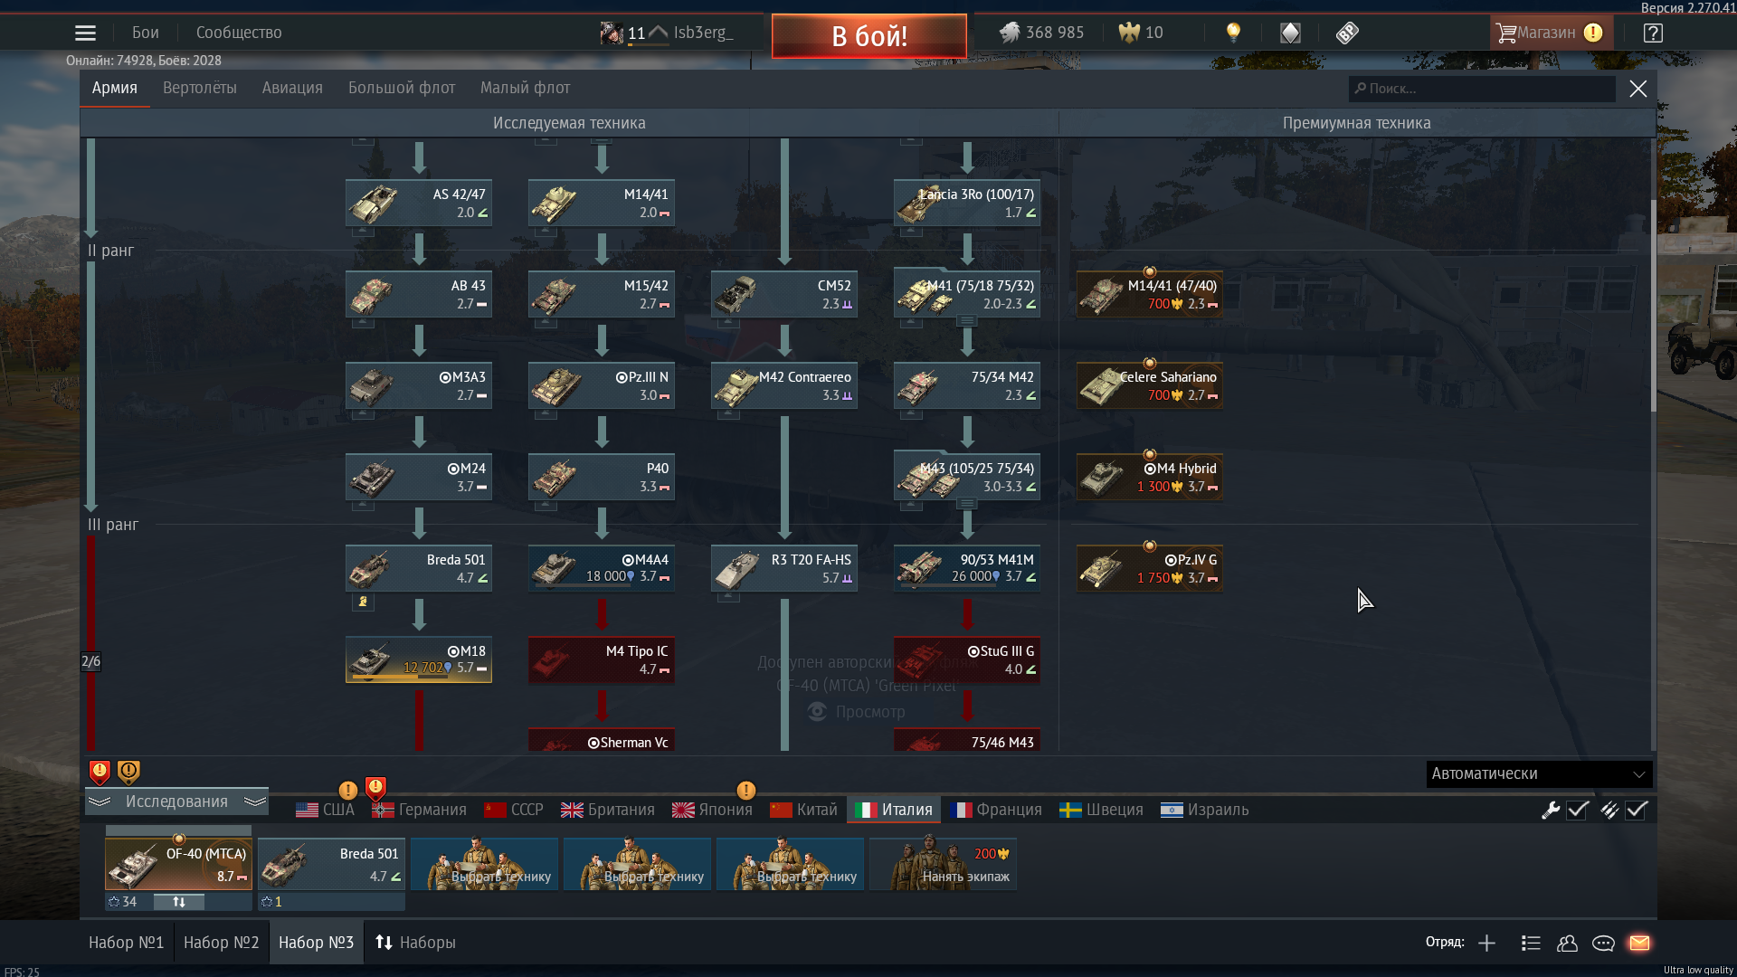Viewport: 1737px width, 977px height.
Task: Expand the M43 (105/25 75/34) vehicle group
Action: pyautogui.click(x=967, y=503)
